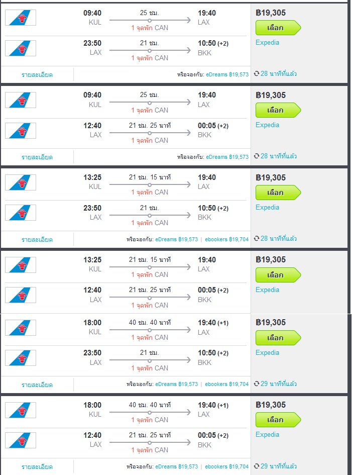Click the Expedia link under the second result's price
The width and height of the screenshot is (352, 475).
point(267,125)
